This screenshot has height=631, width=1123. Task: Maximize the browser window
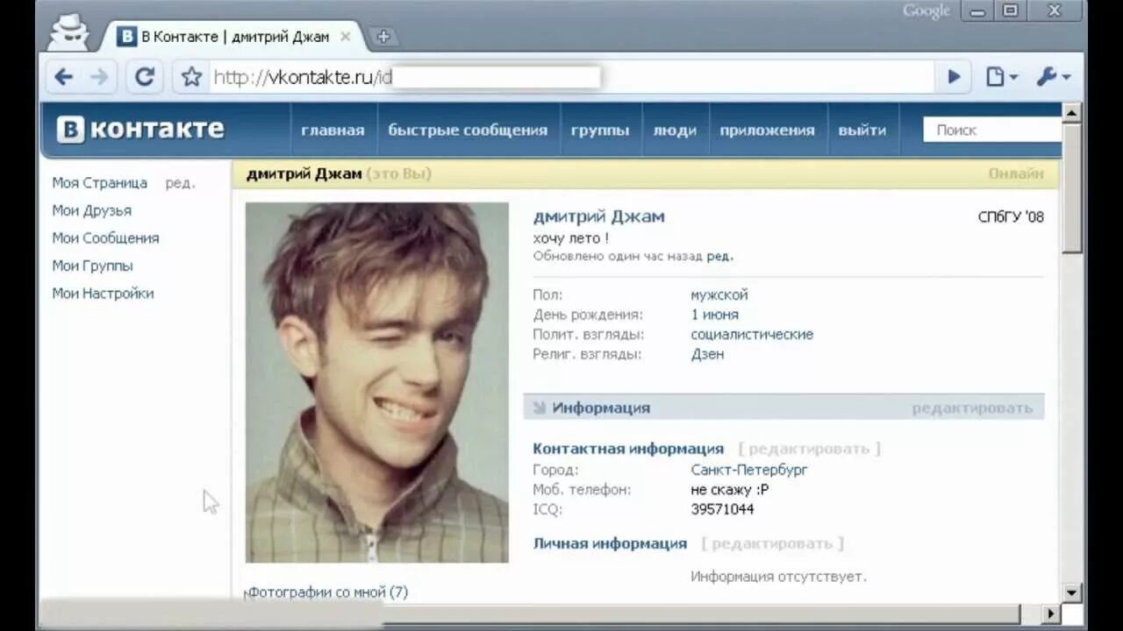point(1011,11)
